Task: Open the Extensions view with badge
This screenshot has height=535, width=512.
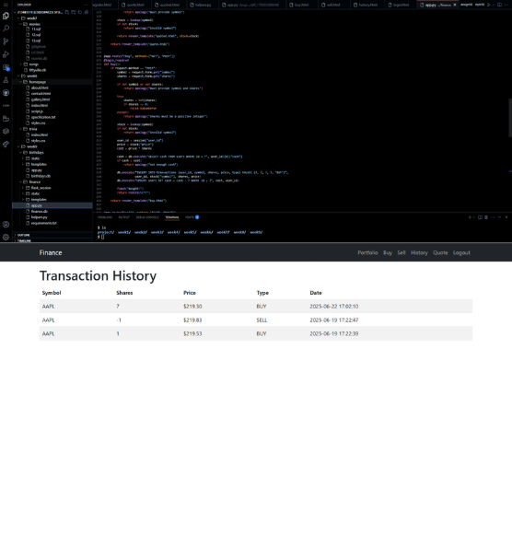Action: [x=6, y=67]
